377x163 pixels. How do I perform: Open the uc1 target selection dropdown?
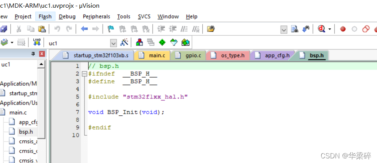click(113, 43)
